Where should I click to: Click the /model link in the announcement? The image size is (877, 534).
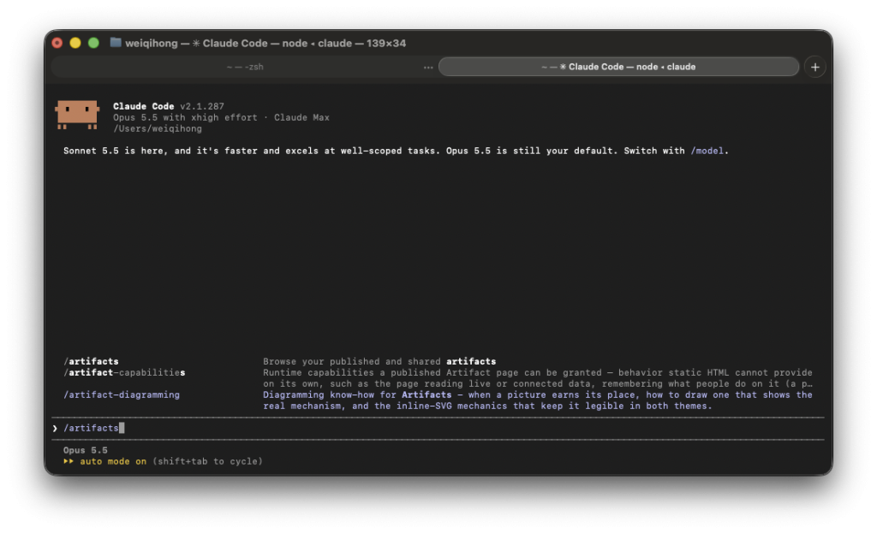pyautogui.click(x=707, y=151)
